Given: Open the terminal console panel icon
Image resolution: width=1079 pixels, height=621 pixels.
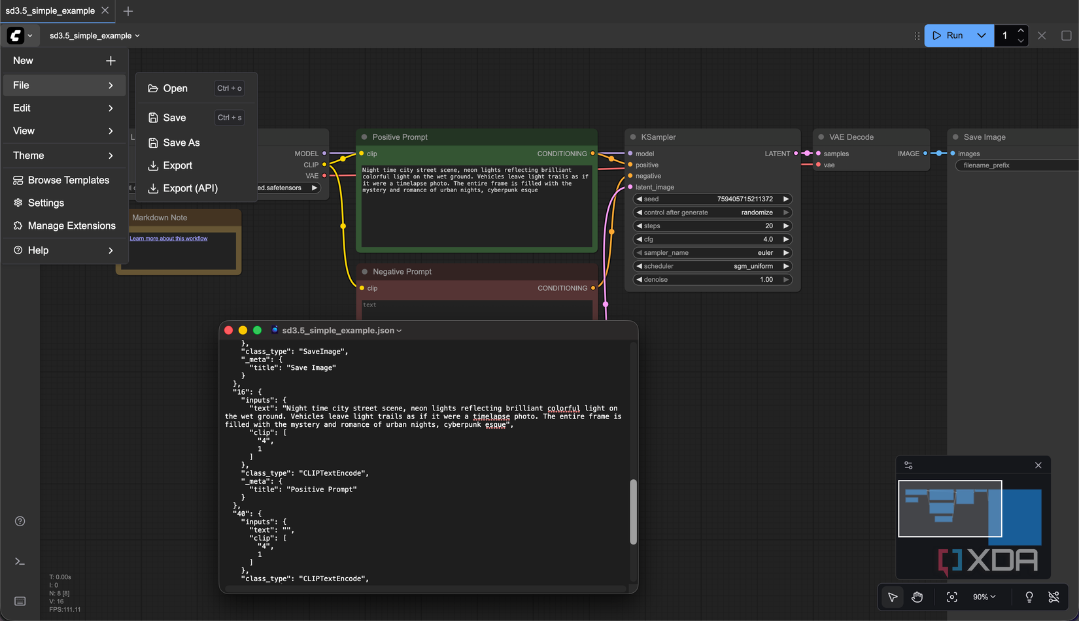Looking at the screenshot, I should 20,562.
